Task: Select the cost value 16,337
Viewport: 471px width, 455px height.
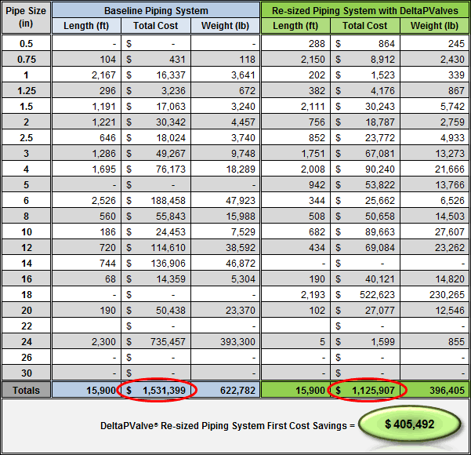Action: [171, 75]
